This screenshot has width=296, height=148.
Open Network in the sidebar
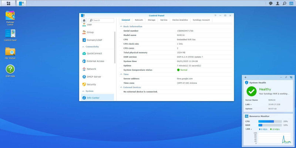[98, 69]
